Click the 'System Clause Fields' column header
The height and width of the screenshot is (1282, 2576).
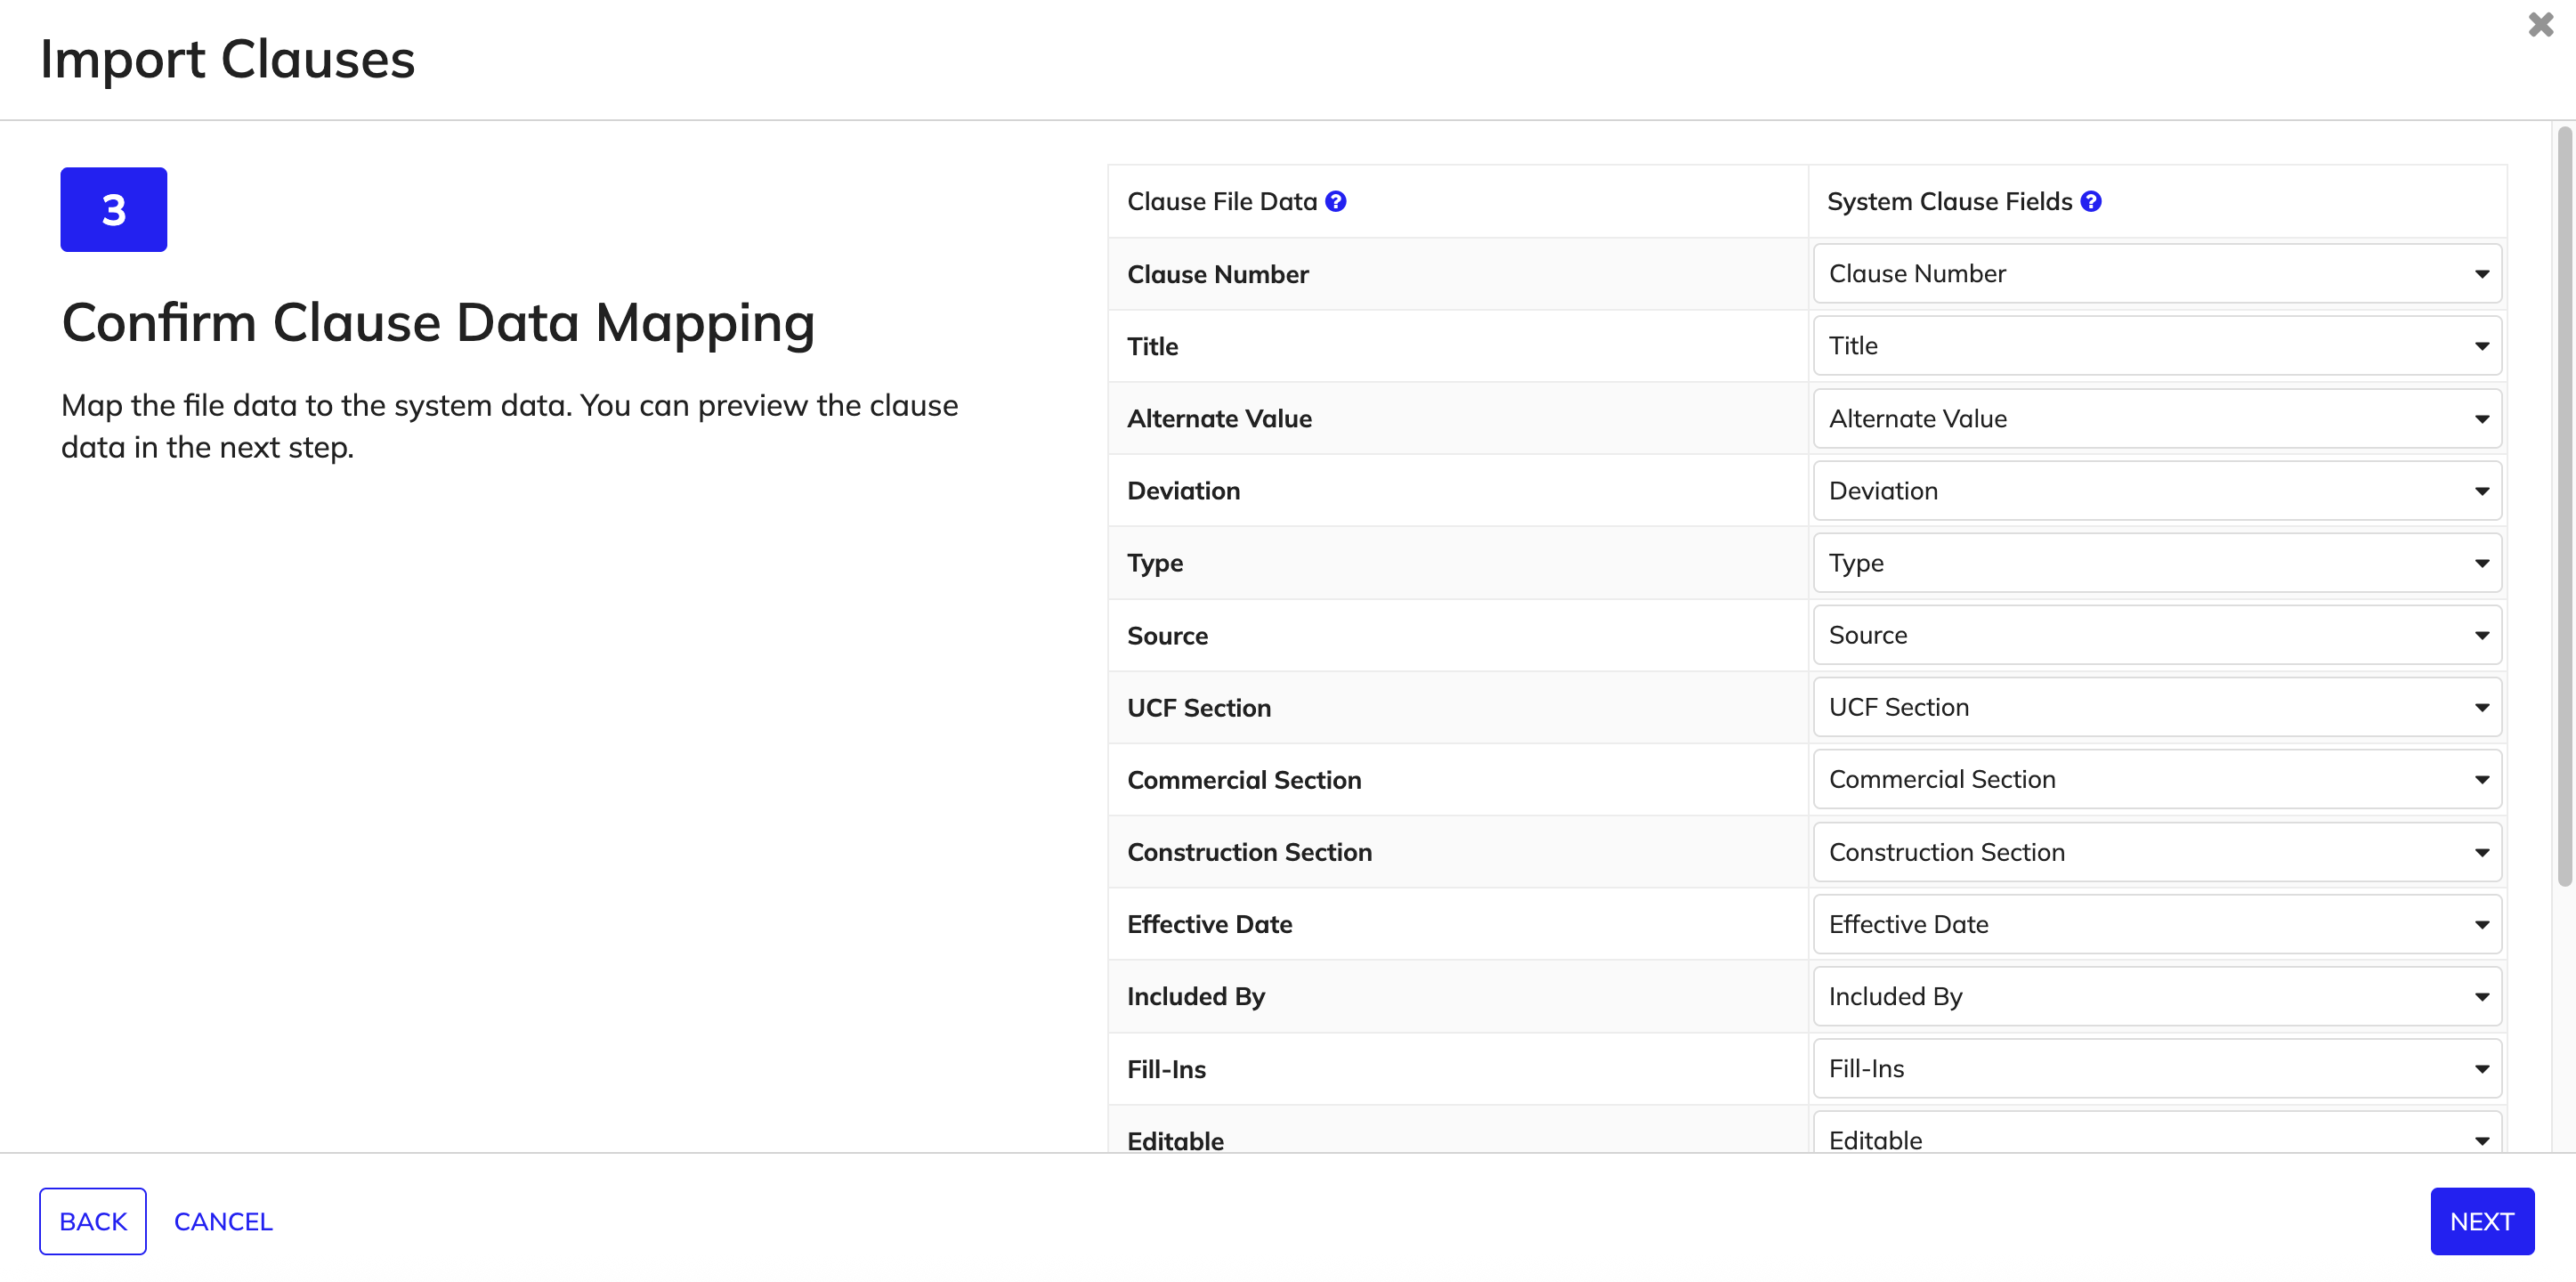point(1949,201)
